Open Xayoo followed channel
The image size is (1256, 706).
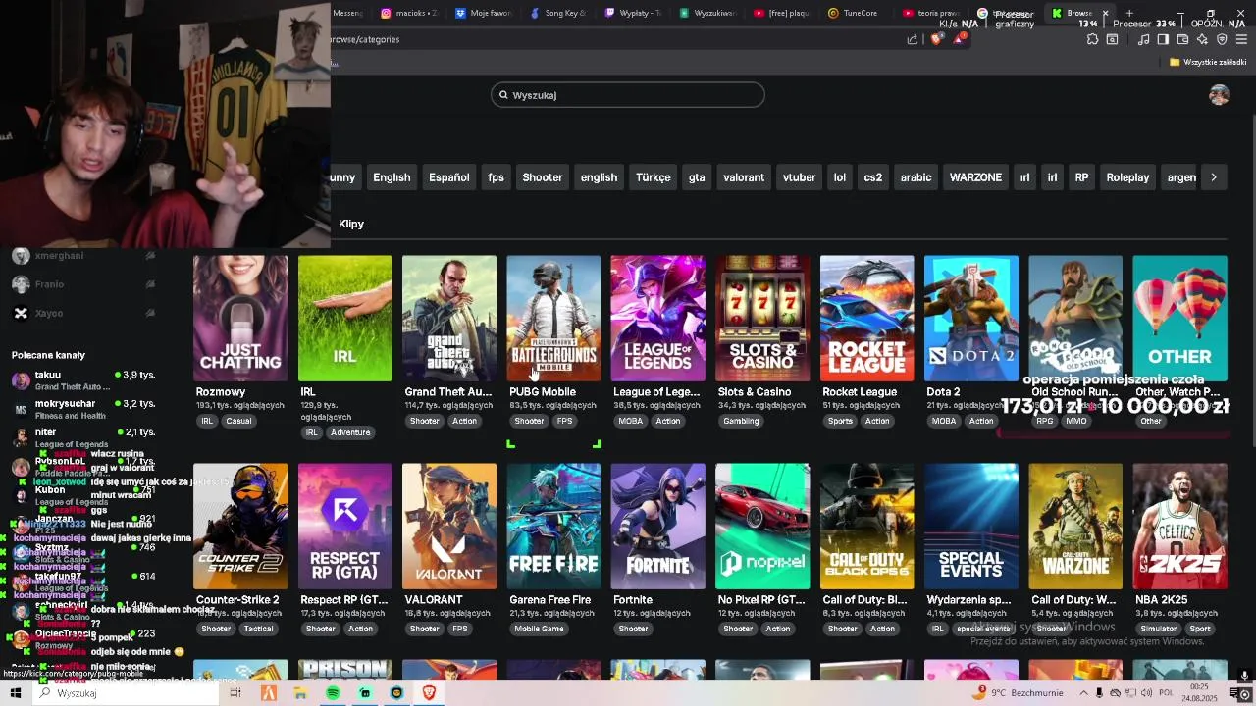tap(83, 313)
